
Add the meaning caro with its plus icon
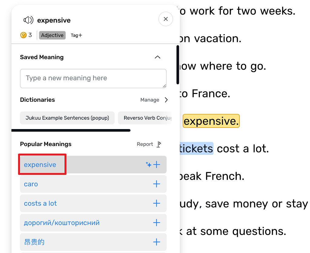pos(157,184)
